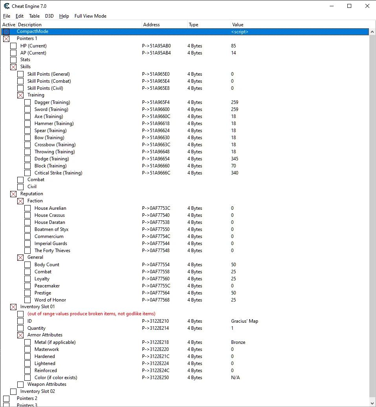Screen dimensions: 376x407
Task: Select the Imperial Guards row
Action: 185,243
